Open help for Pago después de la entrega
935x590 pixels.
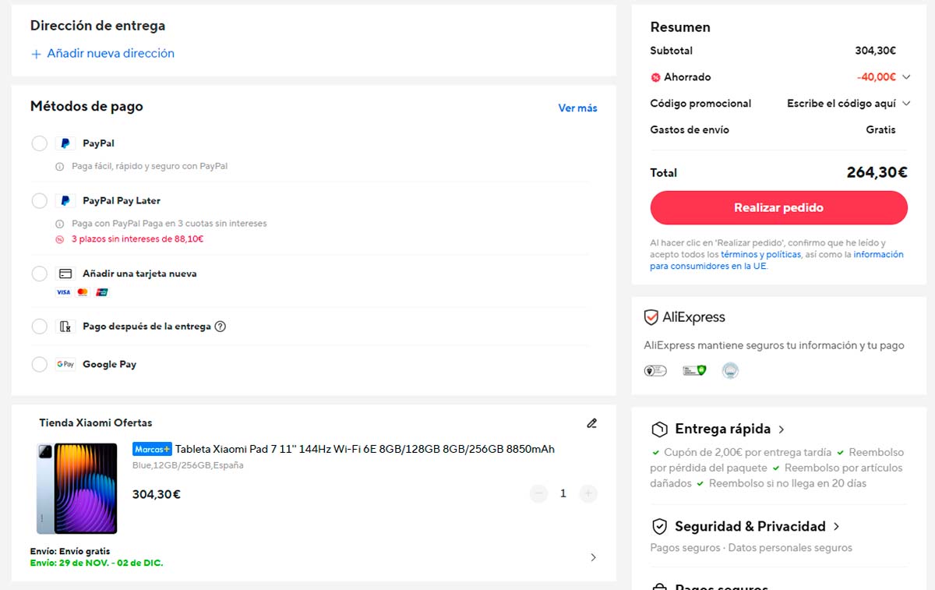(221, 327)
